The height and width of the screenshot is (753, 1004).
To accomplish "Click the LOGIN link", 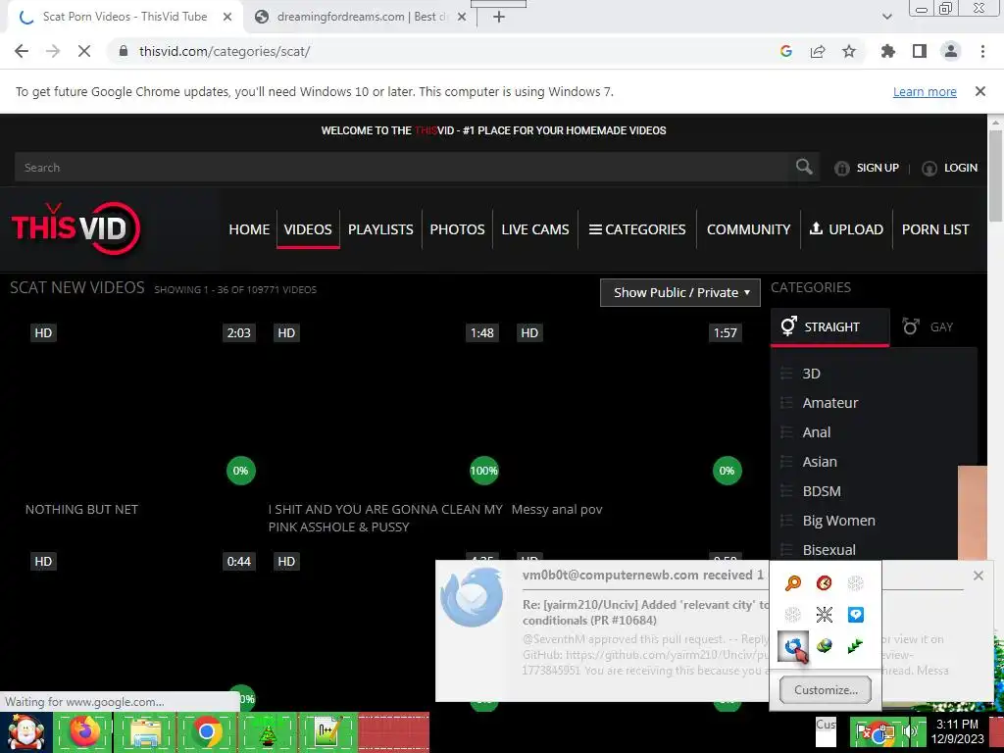I will [949, 168].
